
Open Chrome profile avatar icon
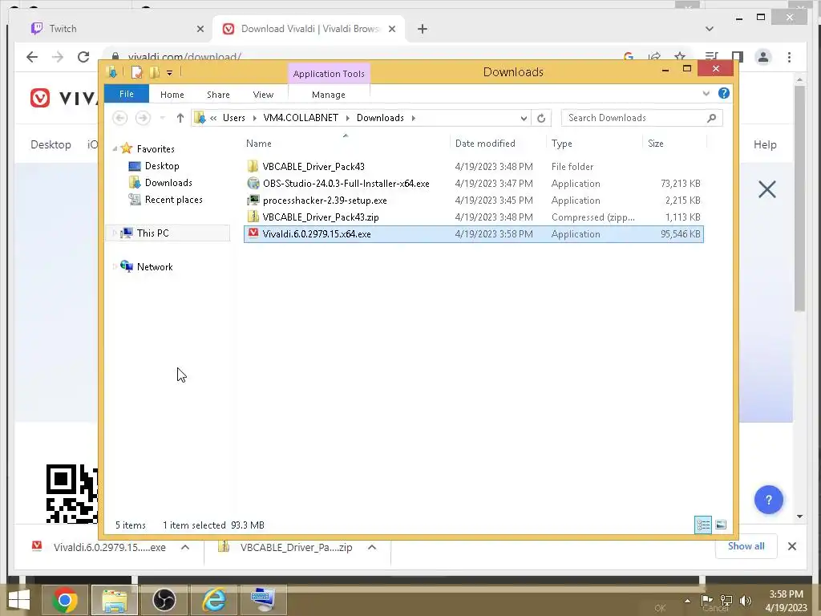tap(763, 57)
